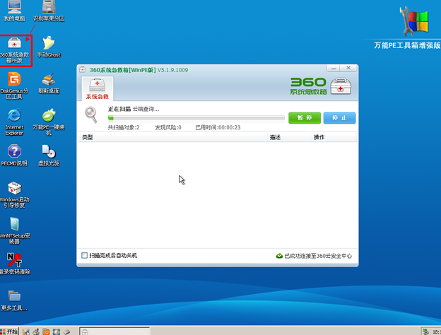The height and width of the screenshot is (335, 441).
Task: Open the WinNTSetup安装器 desktop icon
Action: pos(14,230)
